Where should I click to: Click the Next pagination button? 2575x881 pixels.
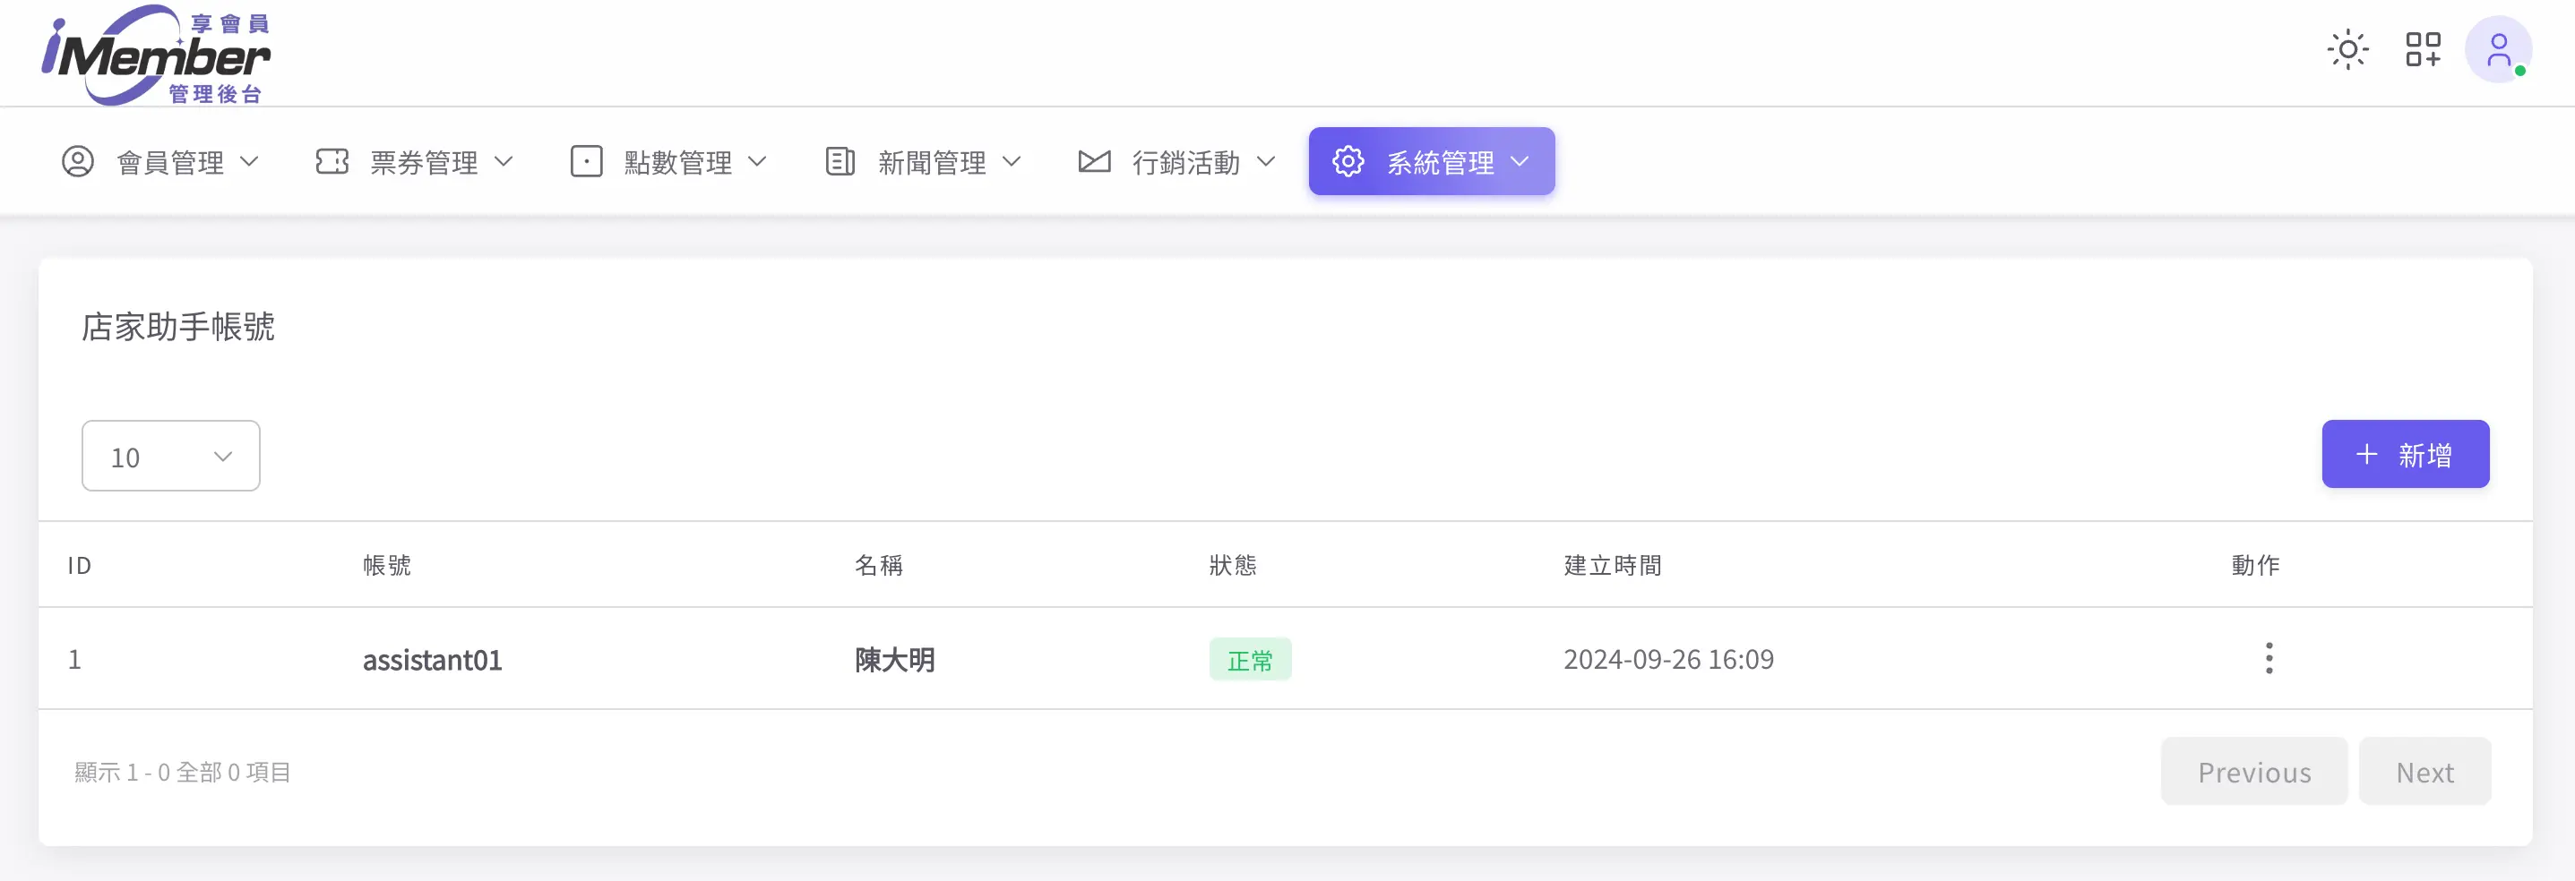[x=2424, y=771]
